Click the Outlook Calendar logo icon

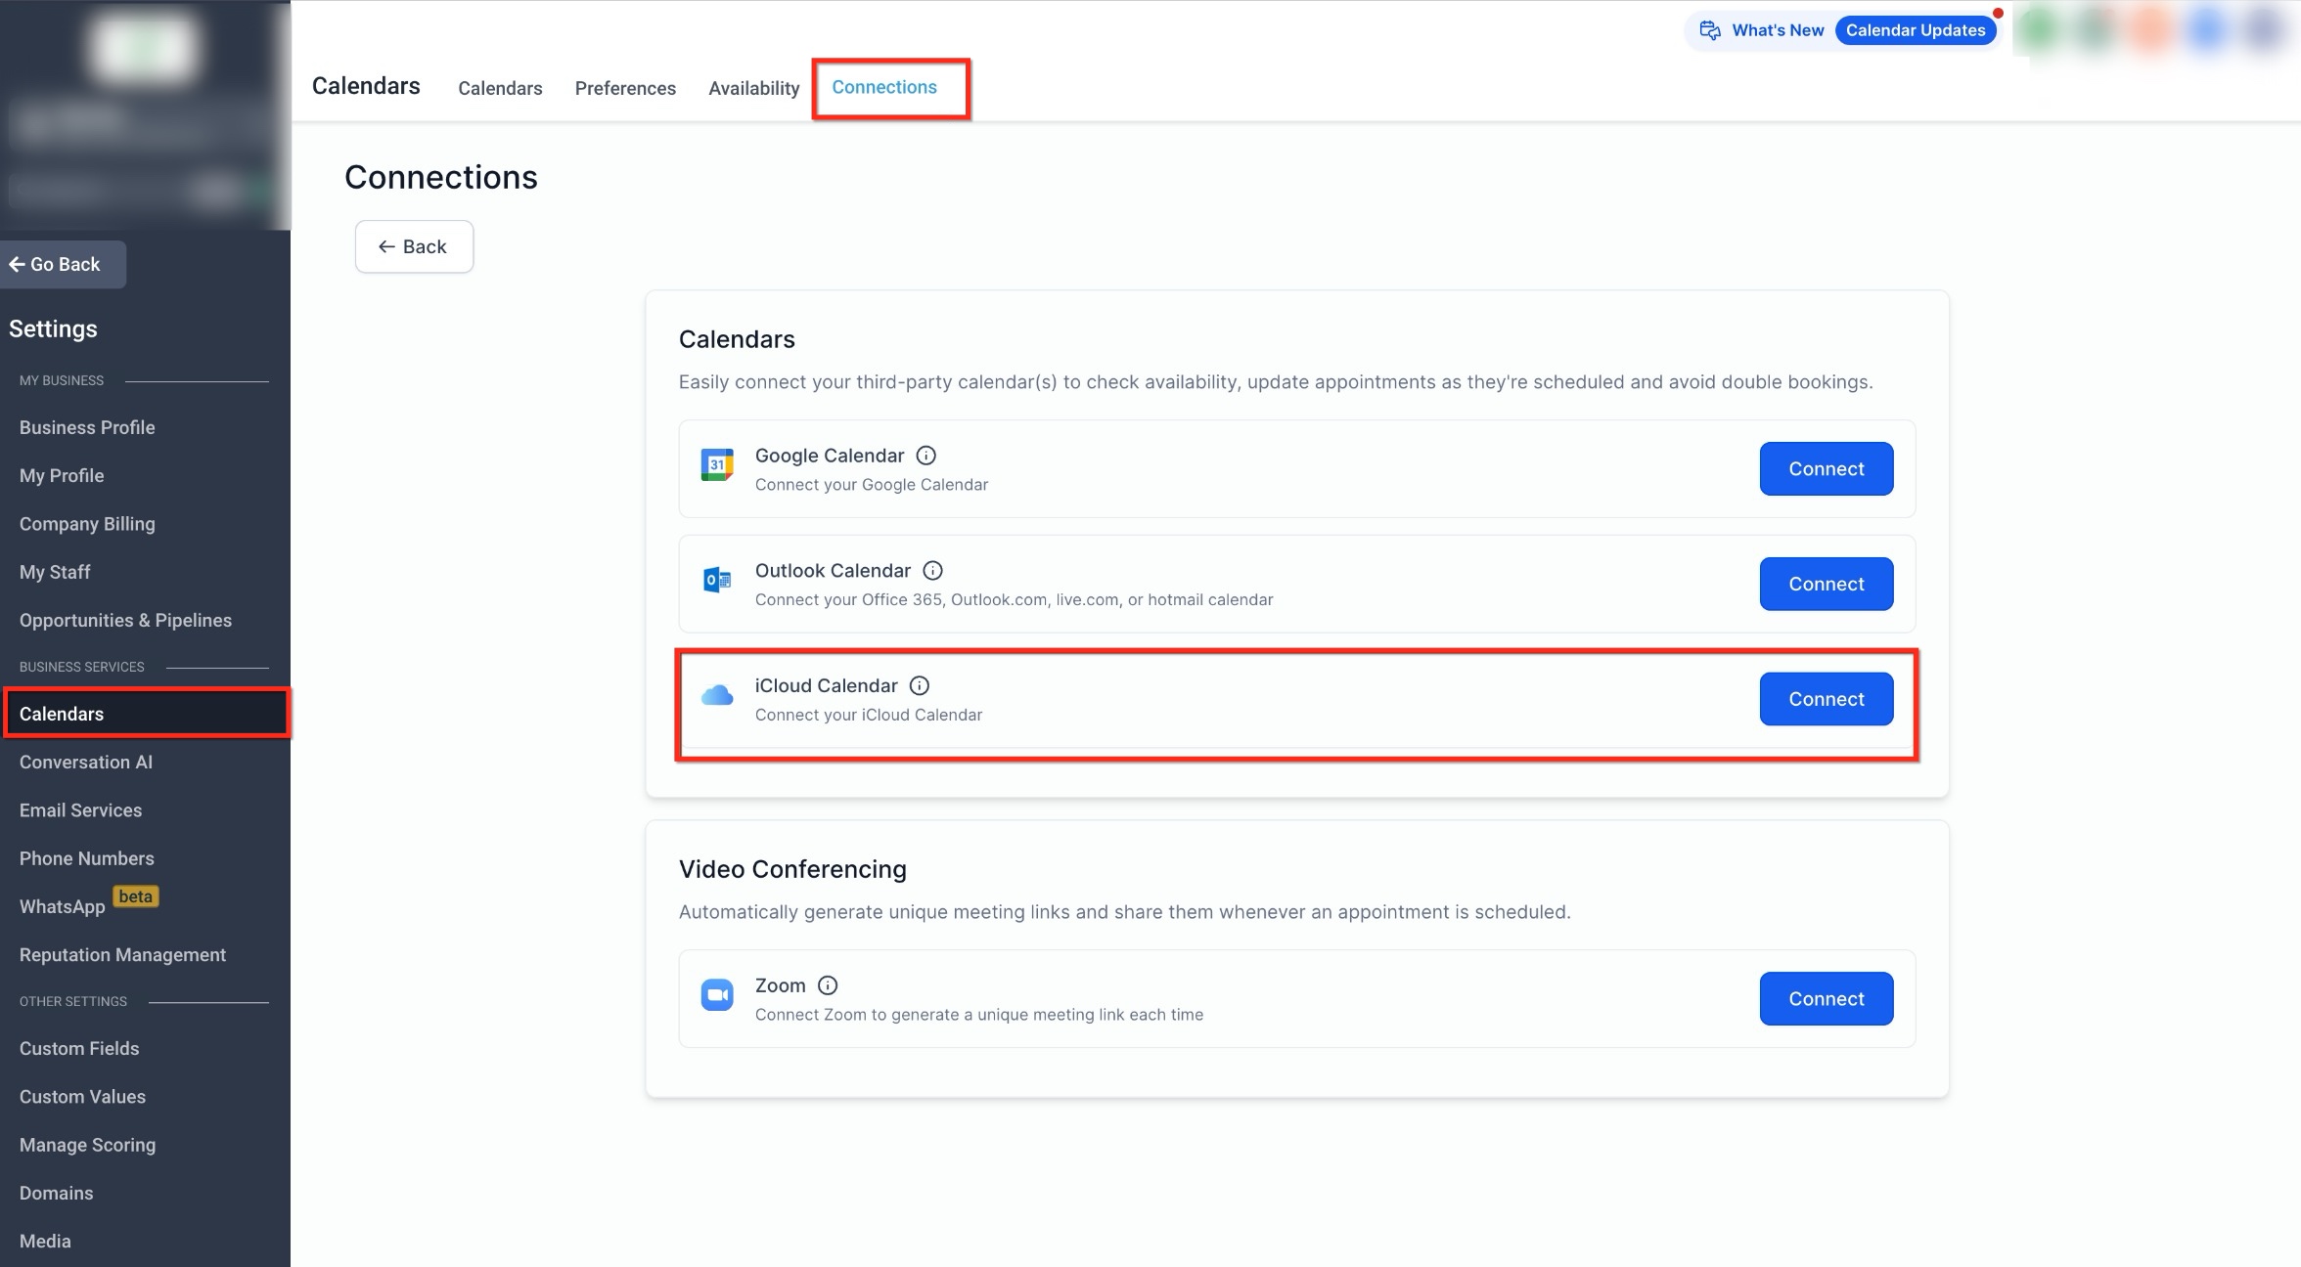click(717, 581)
